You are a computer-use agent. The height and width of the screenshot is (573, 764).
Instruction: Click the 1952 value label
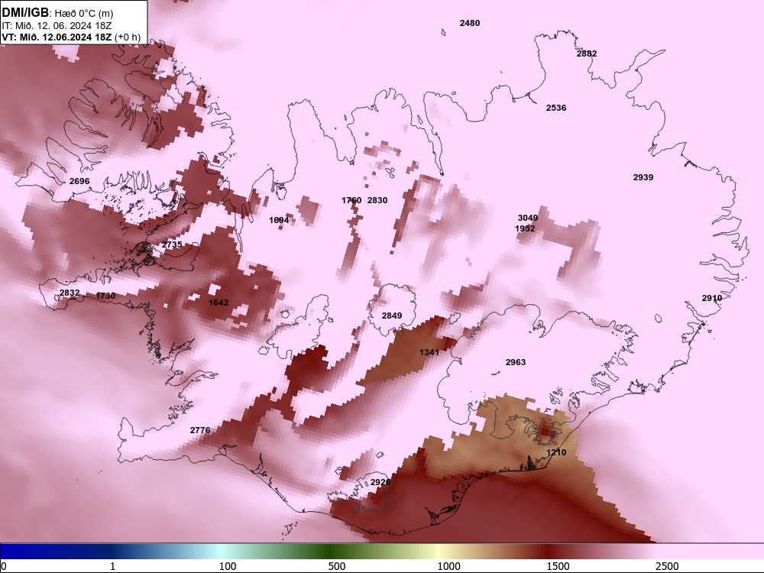[x=525, y=228]
